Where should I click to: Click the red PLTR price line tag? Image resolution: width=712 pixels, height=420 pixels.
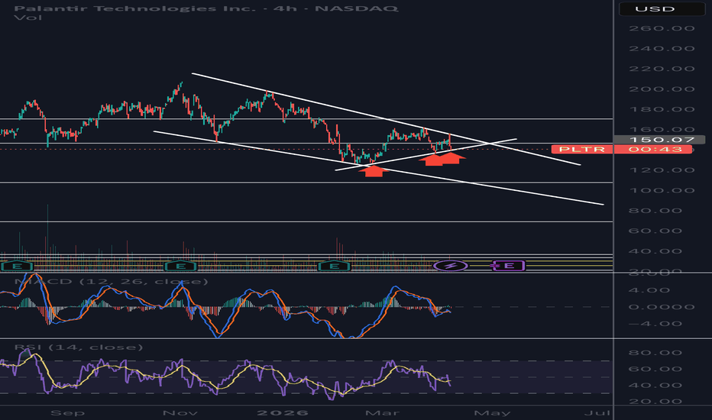(581, 149)
